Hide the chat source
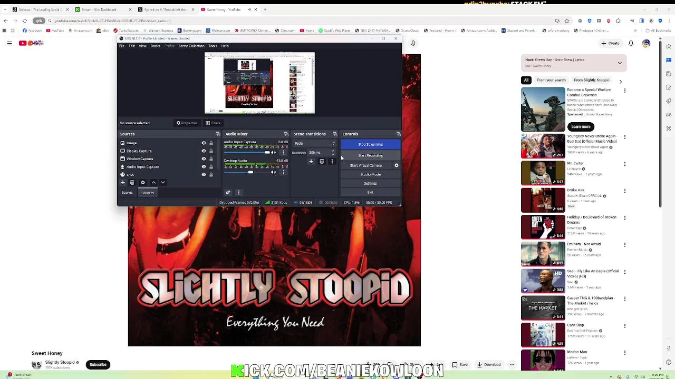 point(204,175)
